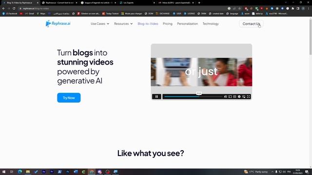
Task: Open the browser extensions puzzle icon
Action: 292,9
